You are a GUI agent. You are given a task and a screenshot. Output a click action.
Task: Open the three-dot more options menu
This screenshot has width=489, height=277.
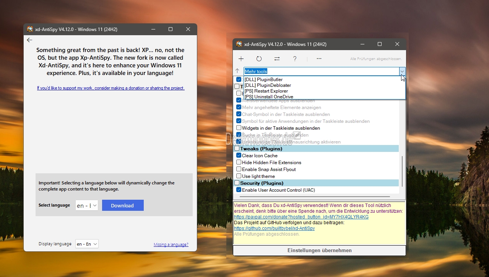point(319,59)
